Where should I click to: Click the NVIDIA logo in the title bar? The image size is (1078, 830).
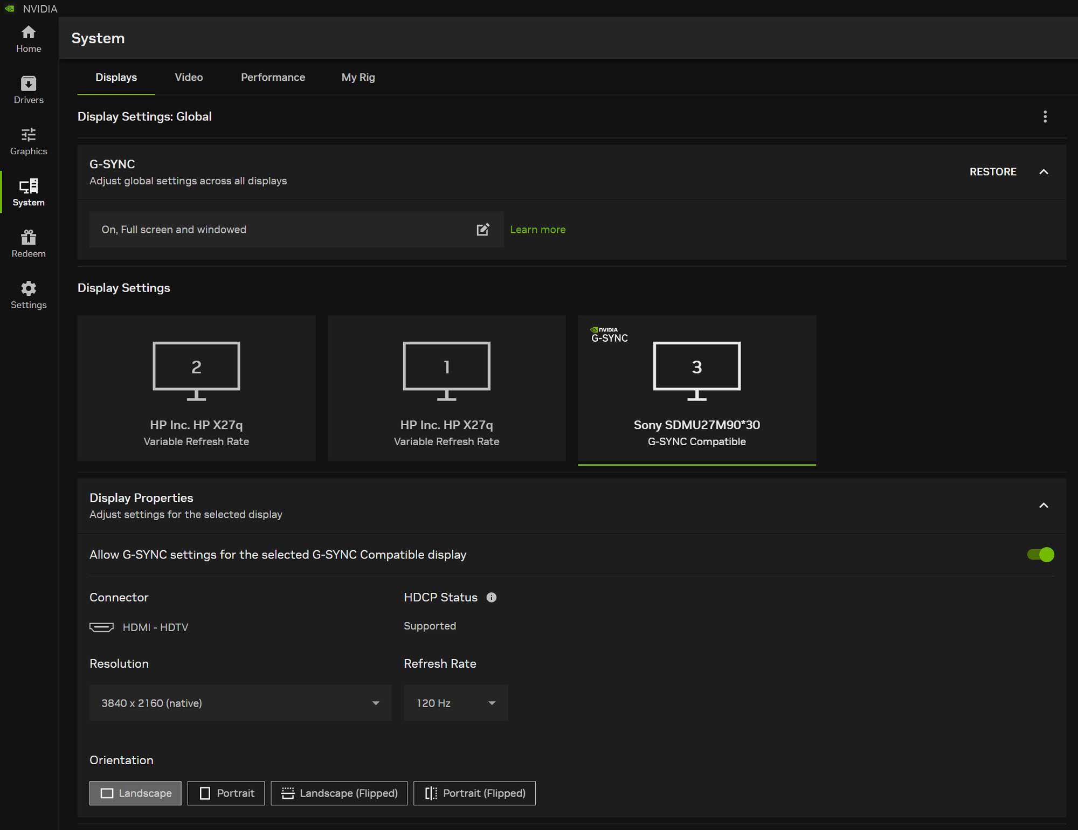[x=10, y=9]
